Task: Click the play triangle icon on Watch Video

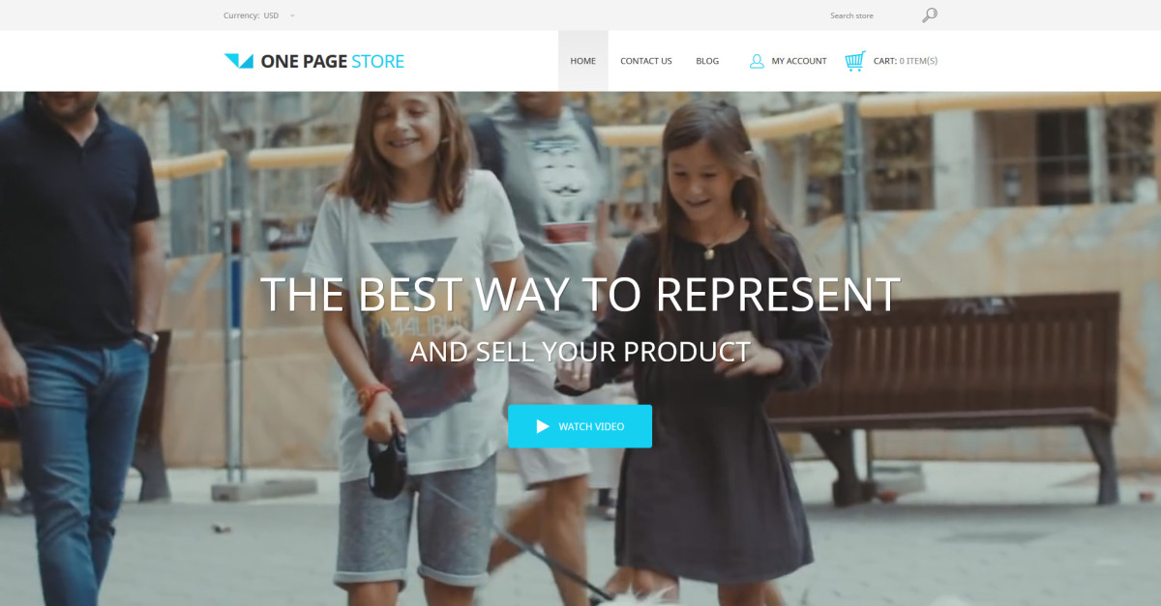Action: (x=543, y=426)
